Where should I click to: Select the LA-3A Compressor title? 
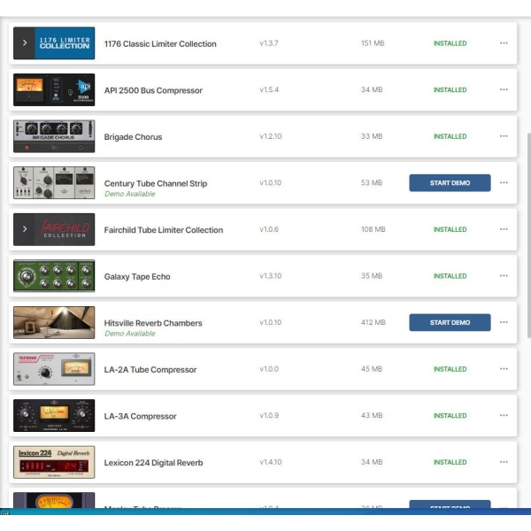click(140, 416)
